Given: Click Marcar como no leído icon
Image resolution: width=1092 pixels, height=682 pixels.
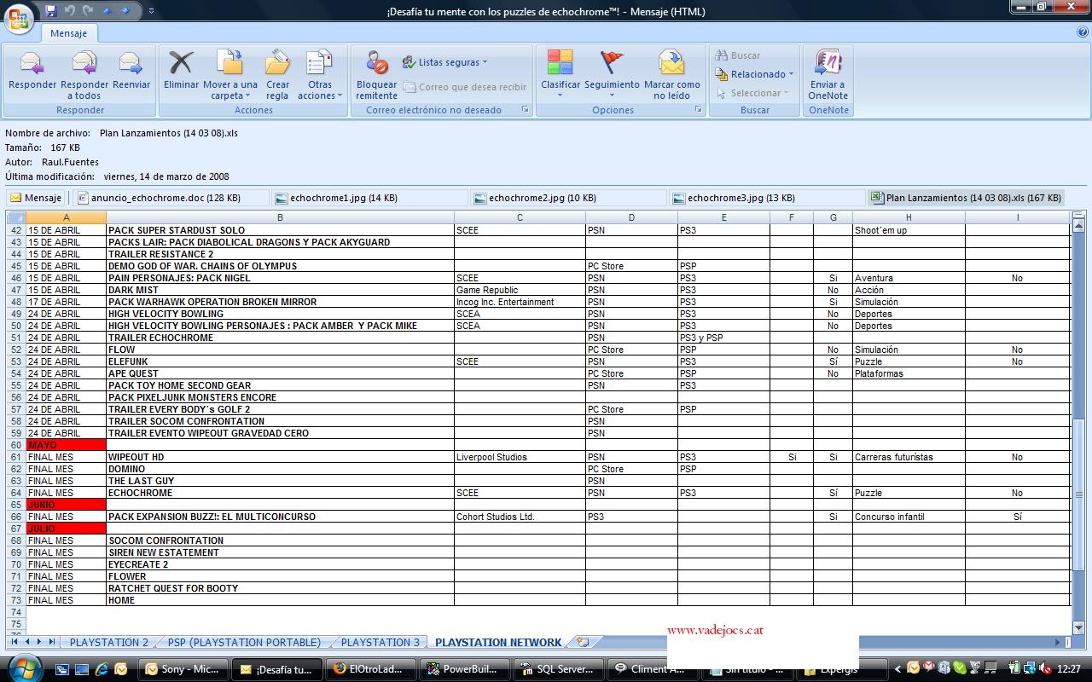Looking at the screenshot, I should 671,65.
